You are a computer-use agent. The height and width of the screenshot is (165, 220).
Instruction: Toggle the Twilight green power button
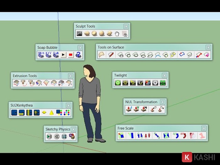pos(118,83)
